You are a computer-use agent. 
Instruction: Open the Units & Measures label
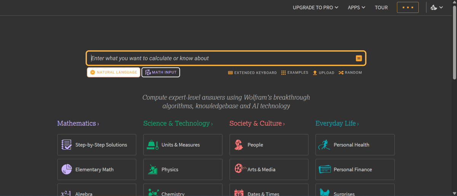181,145
